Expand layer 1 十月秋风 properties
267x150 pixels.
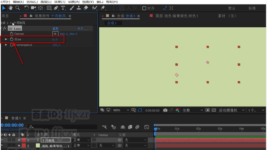[x=19, y=140]
